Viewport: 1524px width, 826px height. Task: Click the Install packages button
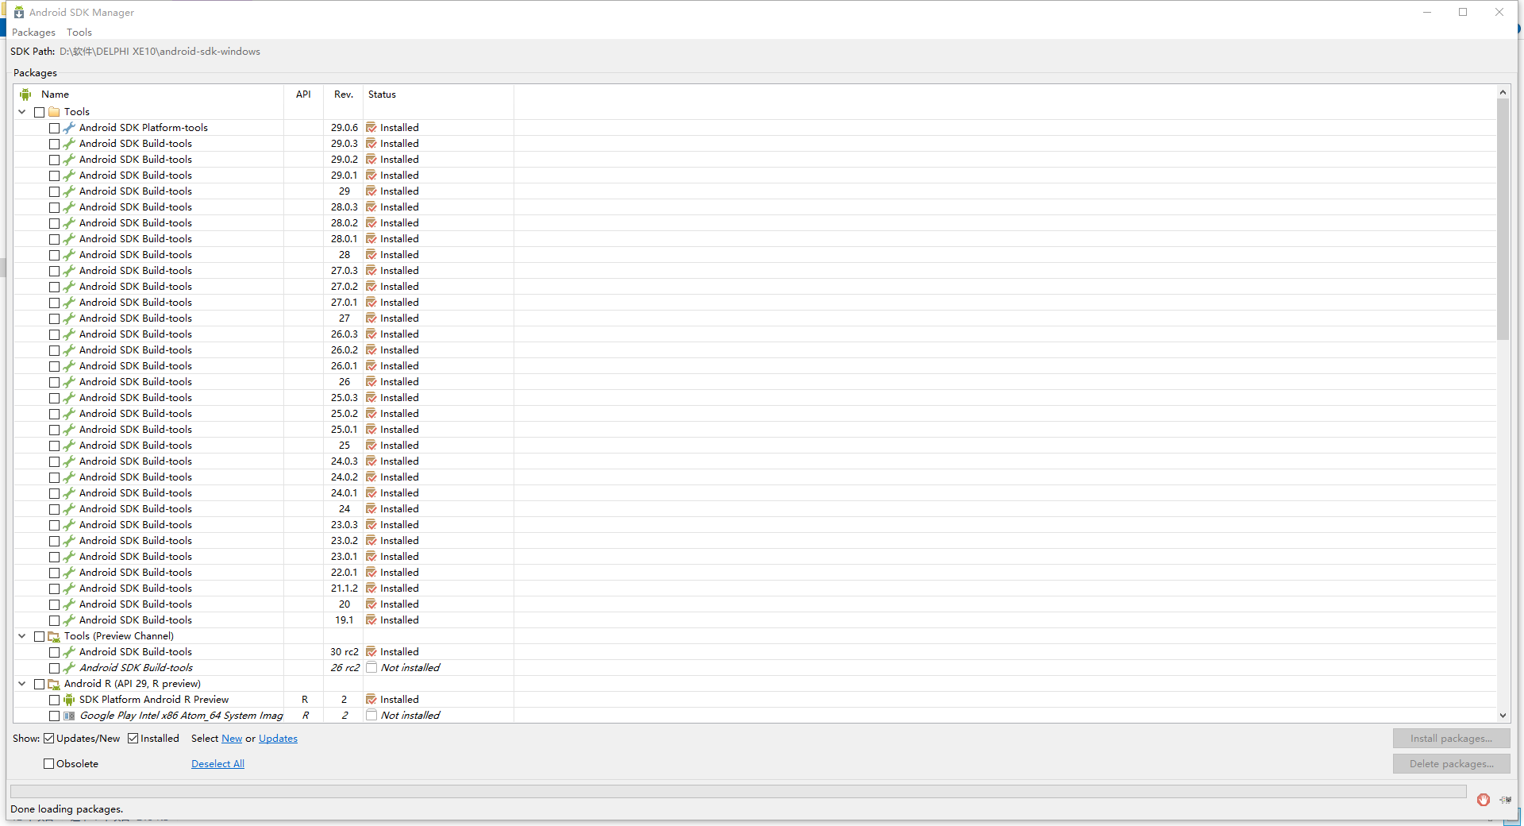click(x=1451, y=739)
